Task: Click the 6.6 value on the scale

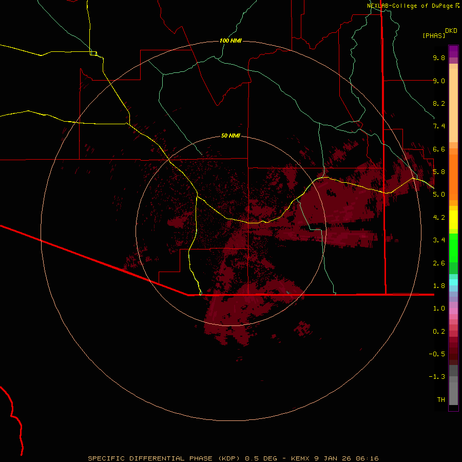Action: coord(439,149)
